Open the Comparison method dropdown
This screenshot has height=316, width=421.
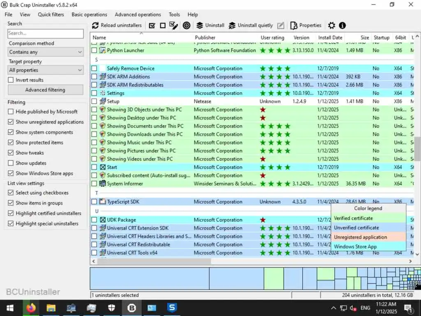pyautogui.click(x=45, y=52)
